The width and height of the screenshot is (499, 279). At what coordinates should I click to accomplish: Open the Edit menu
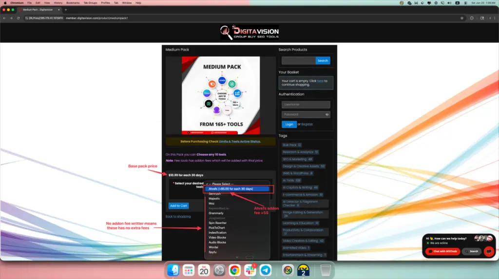pos(38,3)
